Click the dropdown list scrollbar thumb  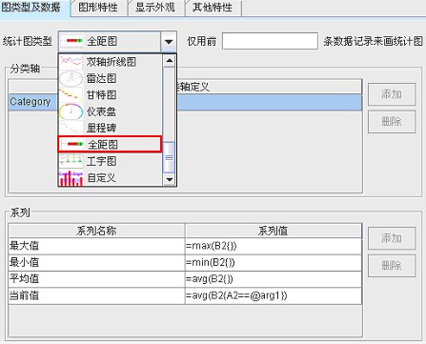169,157
